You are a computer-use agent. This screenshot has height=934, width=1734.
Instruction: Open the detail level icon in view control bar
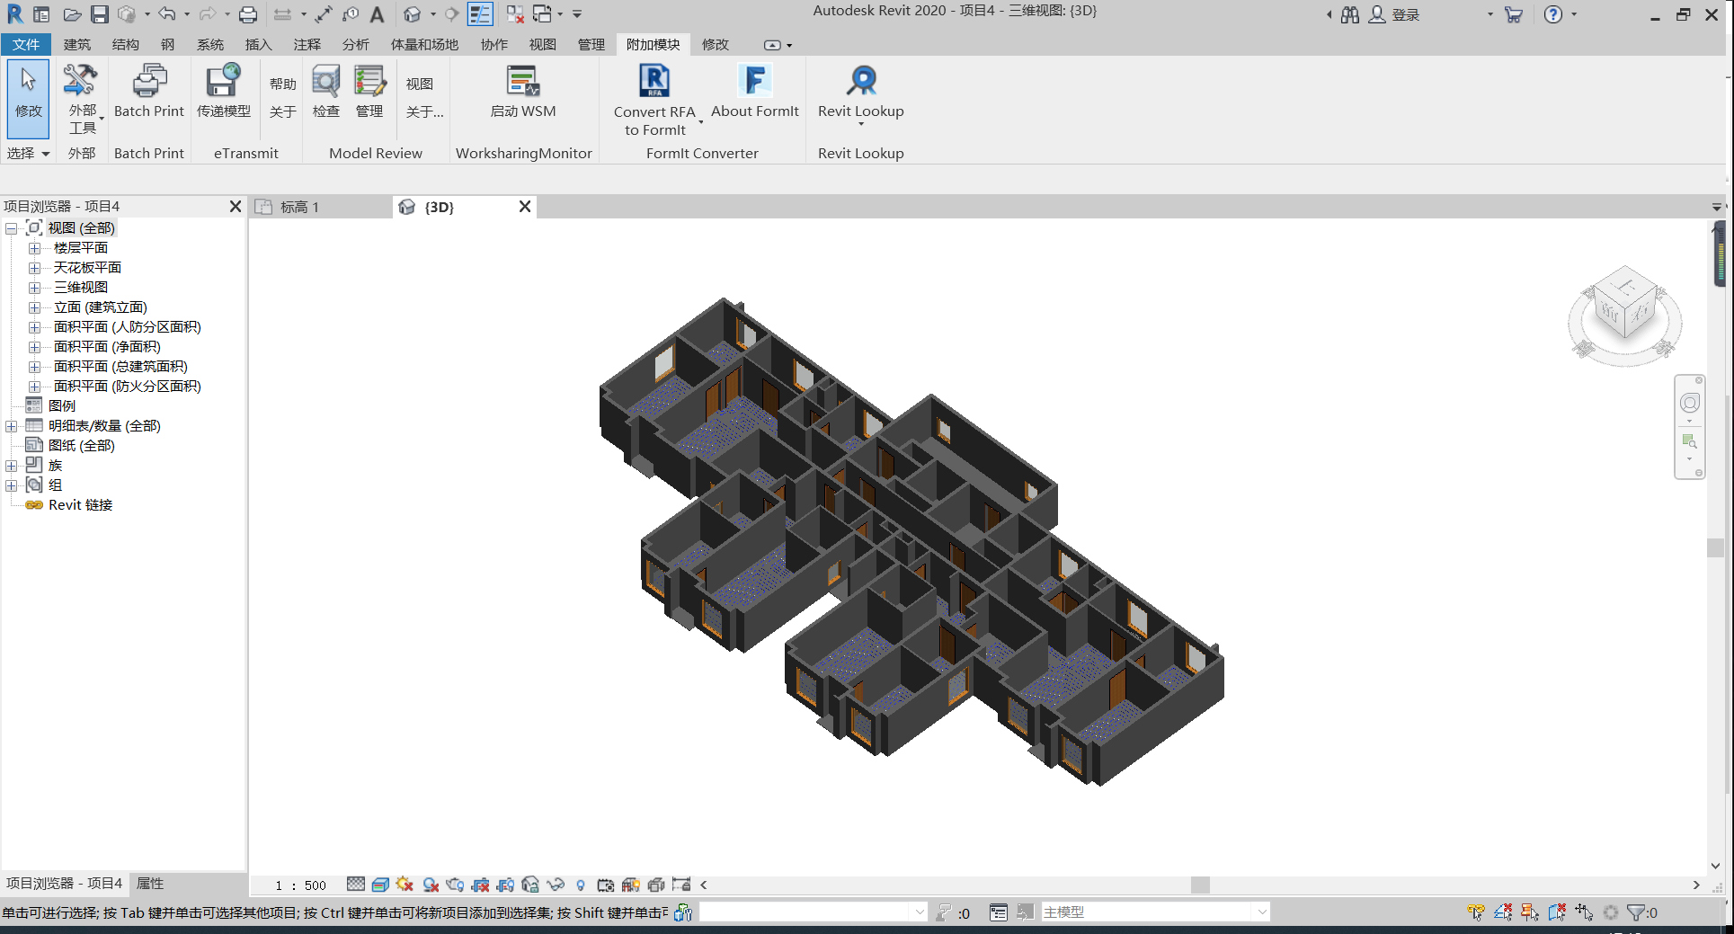pyautogui.click(x=356, y=885)
